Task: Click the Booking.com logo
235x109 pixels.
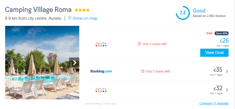Action: click(101, 71)
